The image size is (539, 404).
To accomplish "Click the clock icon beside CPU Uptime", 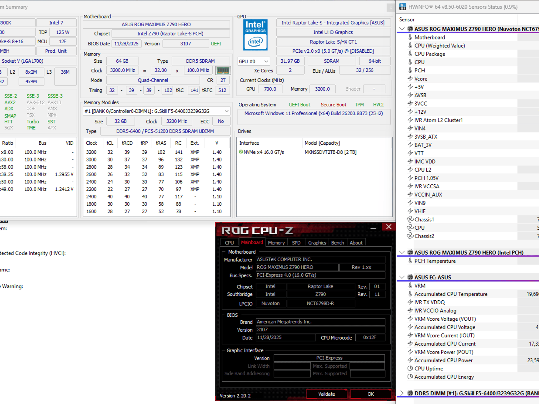I will [410, 368].
